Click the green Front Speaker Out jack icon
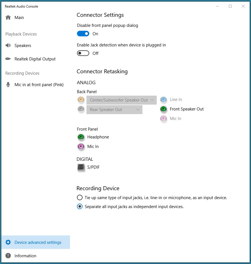The height and width of the screenshot is (264, 251). coord(163,109)
